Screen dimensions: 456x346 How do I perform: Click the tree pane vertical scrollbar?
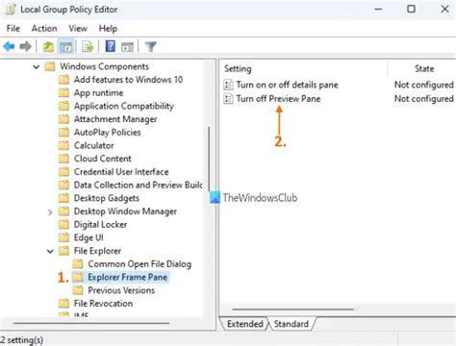(x=209, y=160)
